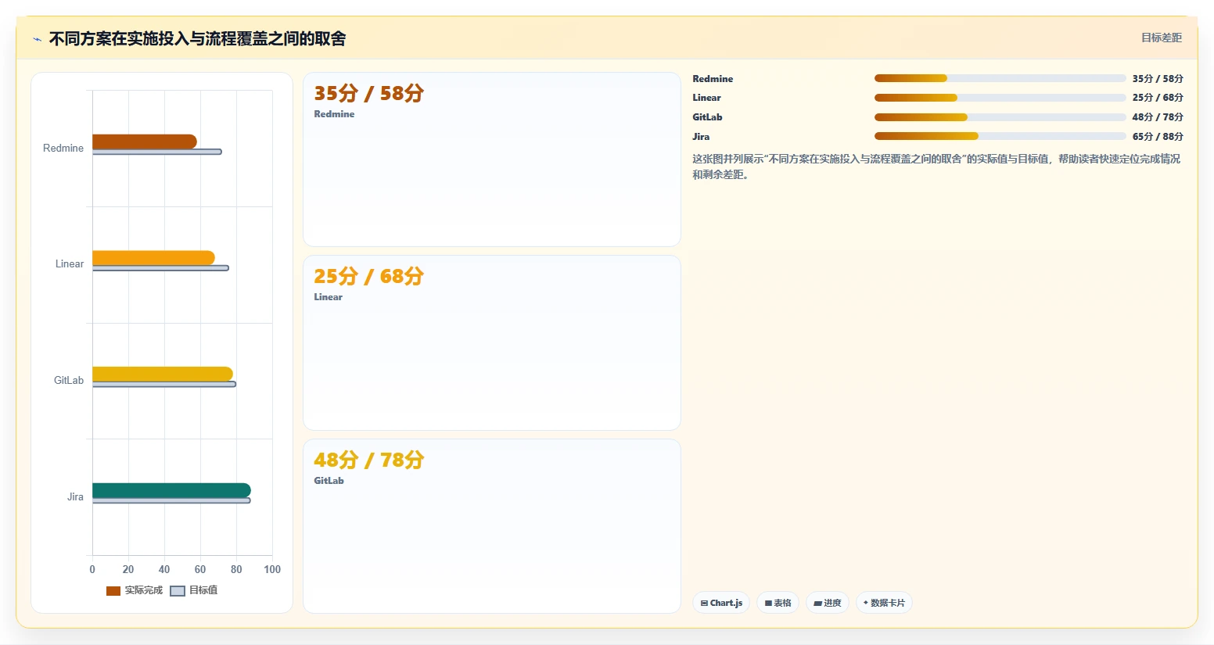
Task: Click the gray Linear target bar in chart
Action: tap(160, 268)
